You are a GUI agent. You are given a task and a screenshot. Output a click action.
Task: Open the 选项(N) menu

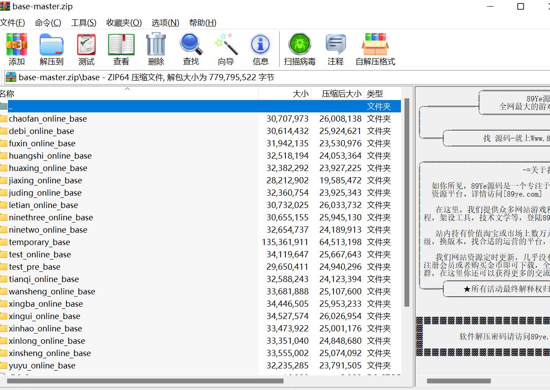(x=165, y=22)
